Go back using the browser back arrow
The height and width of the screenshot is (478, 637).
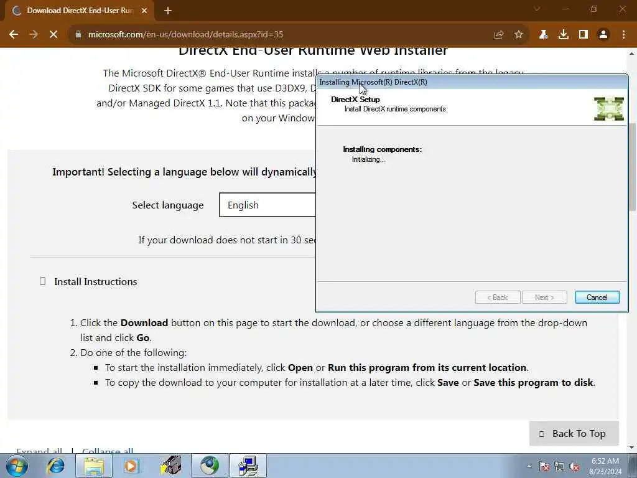pyautogui.click(x=14, y=35)
